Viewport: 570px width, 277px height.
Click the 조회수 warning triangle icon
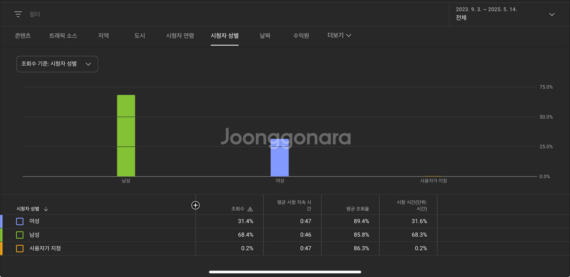[250, 209]
